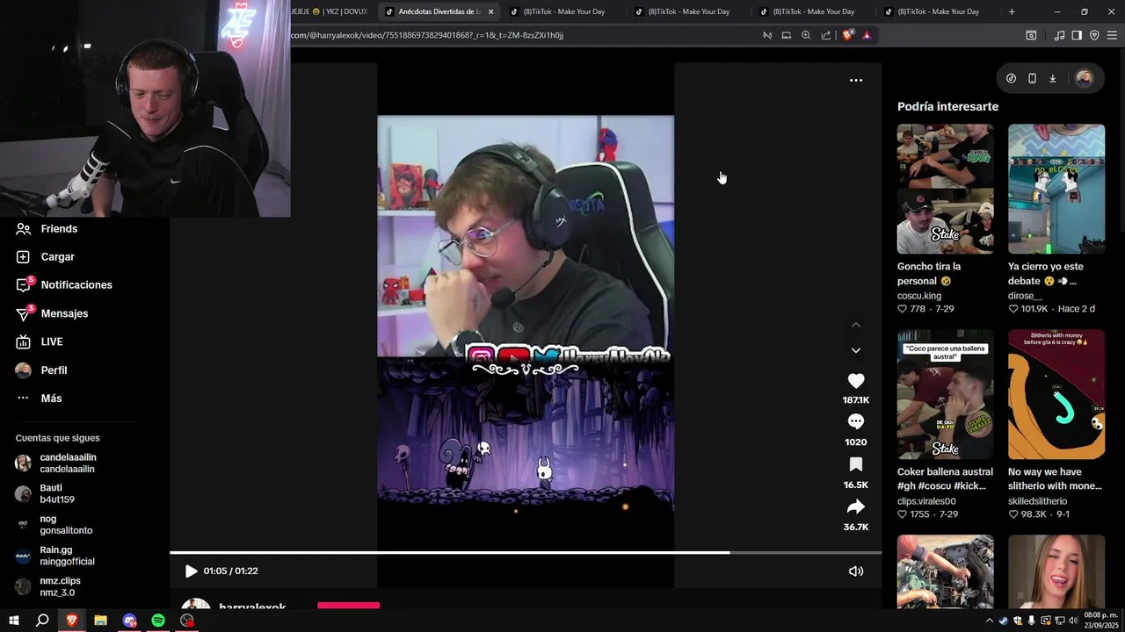Image resolution: width=1125 pixels, height=632 pixels.
Task: Click the zoom magnifier icon in address bar
Action: 806,35
